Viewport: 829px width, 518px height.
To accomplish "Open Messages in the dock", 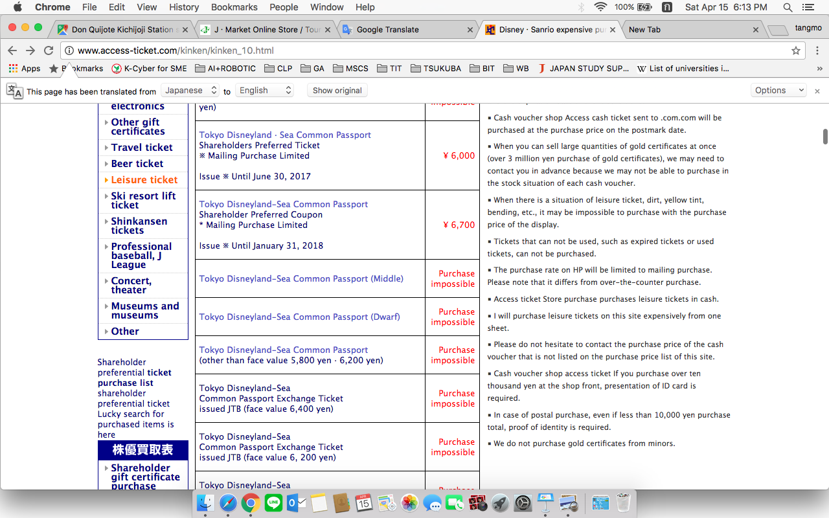I will [432, 502].
